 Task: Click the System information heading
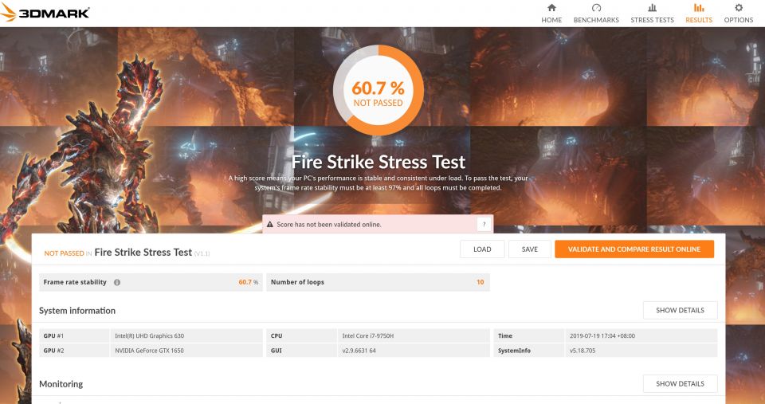77,310
